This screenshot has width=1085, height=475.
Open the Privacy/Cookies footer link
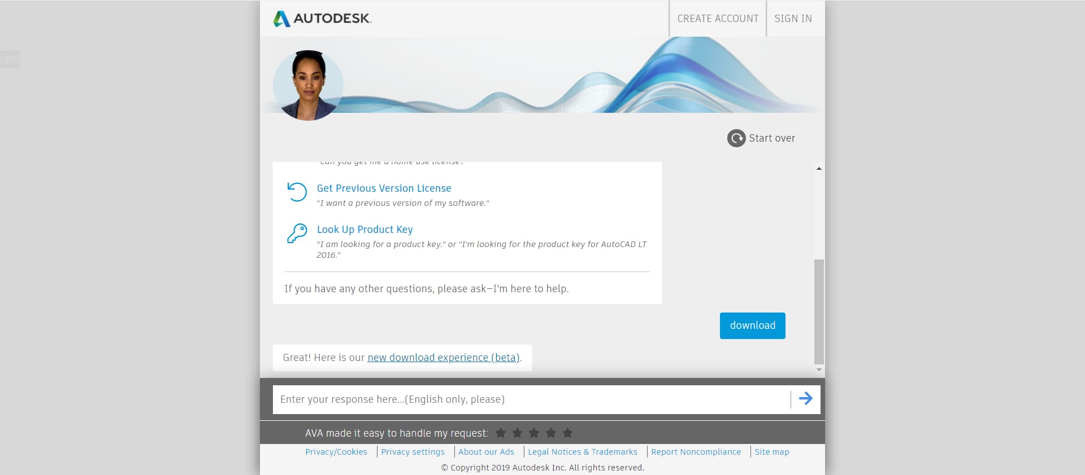[336, 452]
